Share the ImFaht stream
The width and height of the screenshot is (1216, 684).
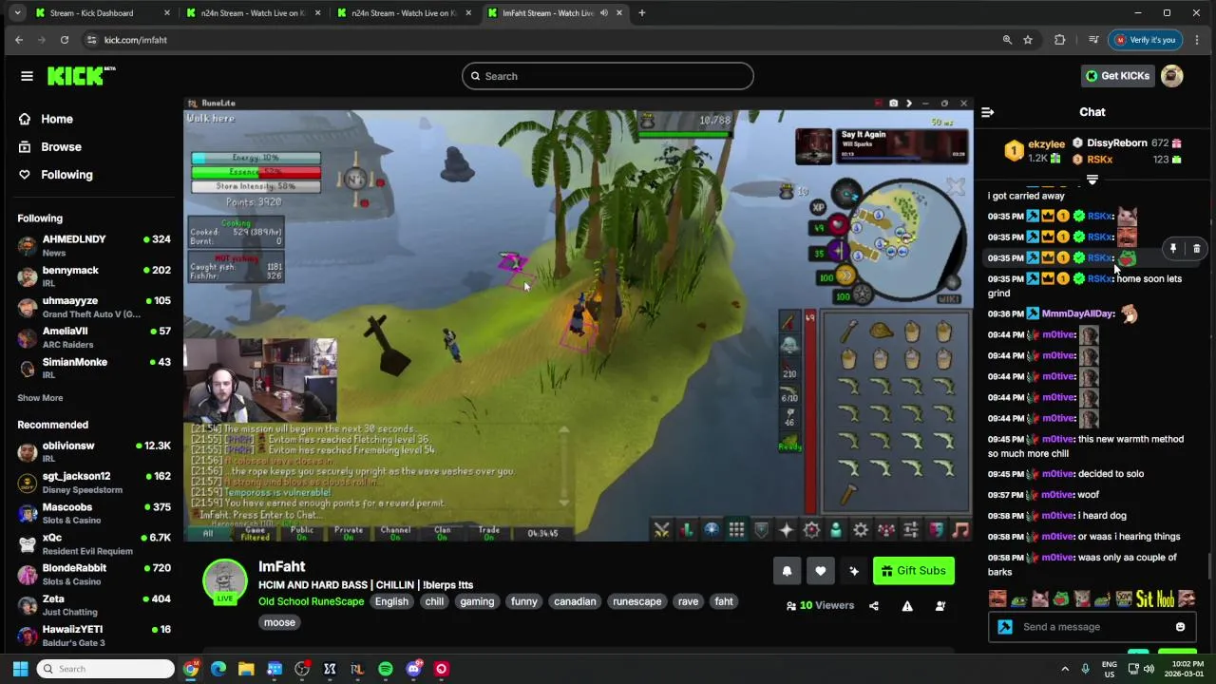click(x=874, y=606)
